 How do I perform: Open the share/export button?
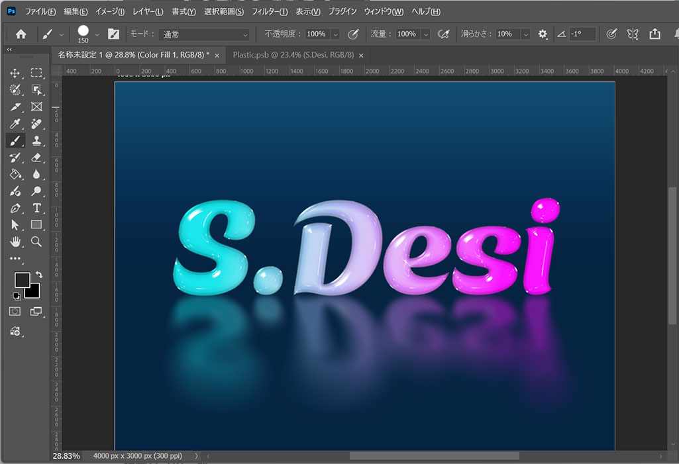tap(654, 34)
